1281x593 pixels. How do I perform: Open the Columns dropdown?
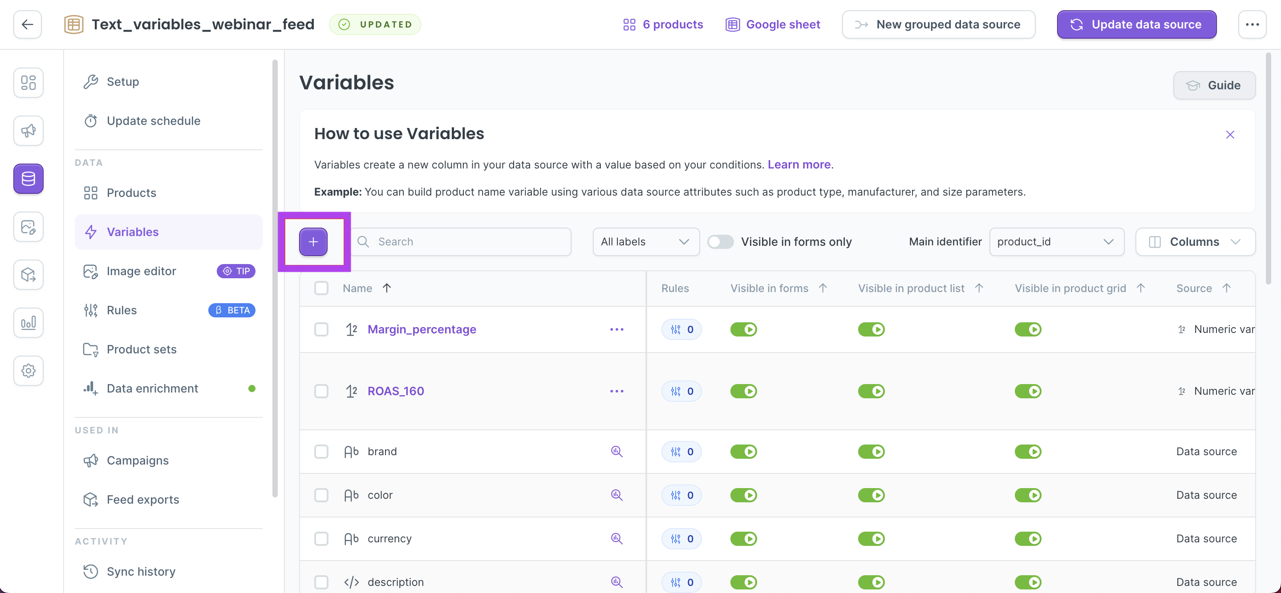coord(1195,242)
